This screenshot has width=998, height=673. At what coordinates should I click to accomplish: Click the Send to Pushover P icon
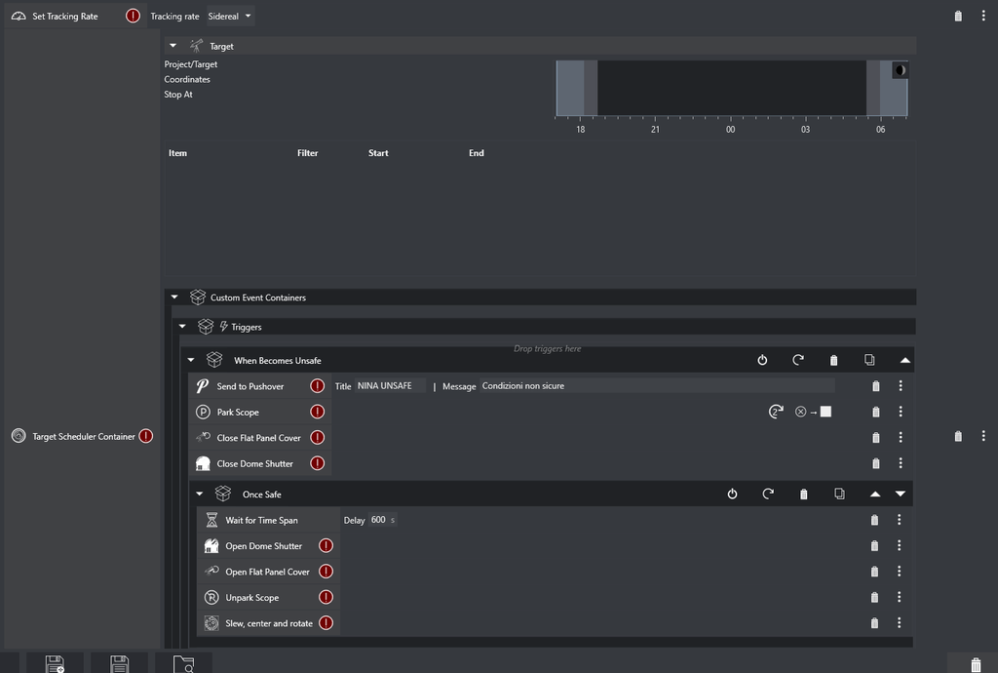[x=203, y=386]
